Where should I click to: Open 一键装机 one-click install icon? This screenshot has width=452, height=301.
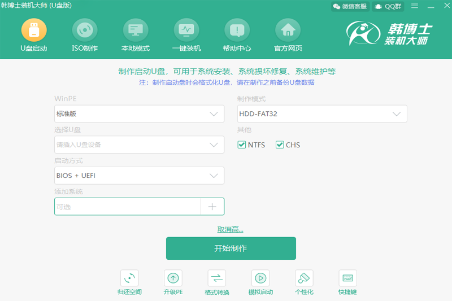pyautogui.click(x=186, y=30)
